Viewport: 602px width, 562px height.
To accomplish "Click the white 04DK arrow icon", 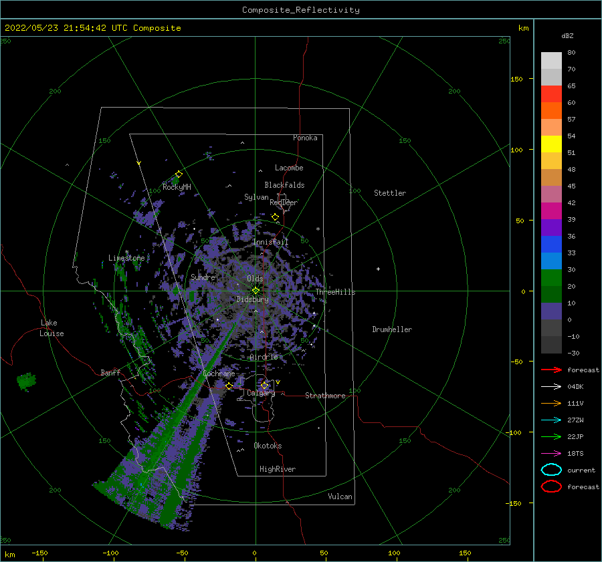I will (551, 386).
